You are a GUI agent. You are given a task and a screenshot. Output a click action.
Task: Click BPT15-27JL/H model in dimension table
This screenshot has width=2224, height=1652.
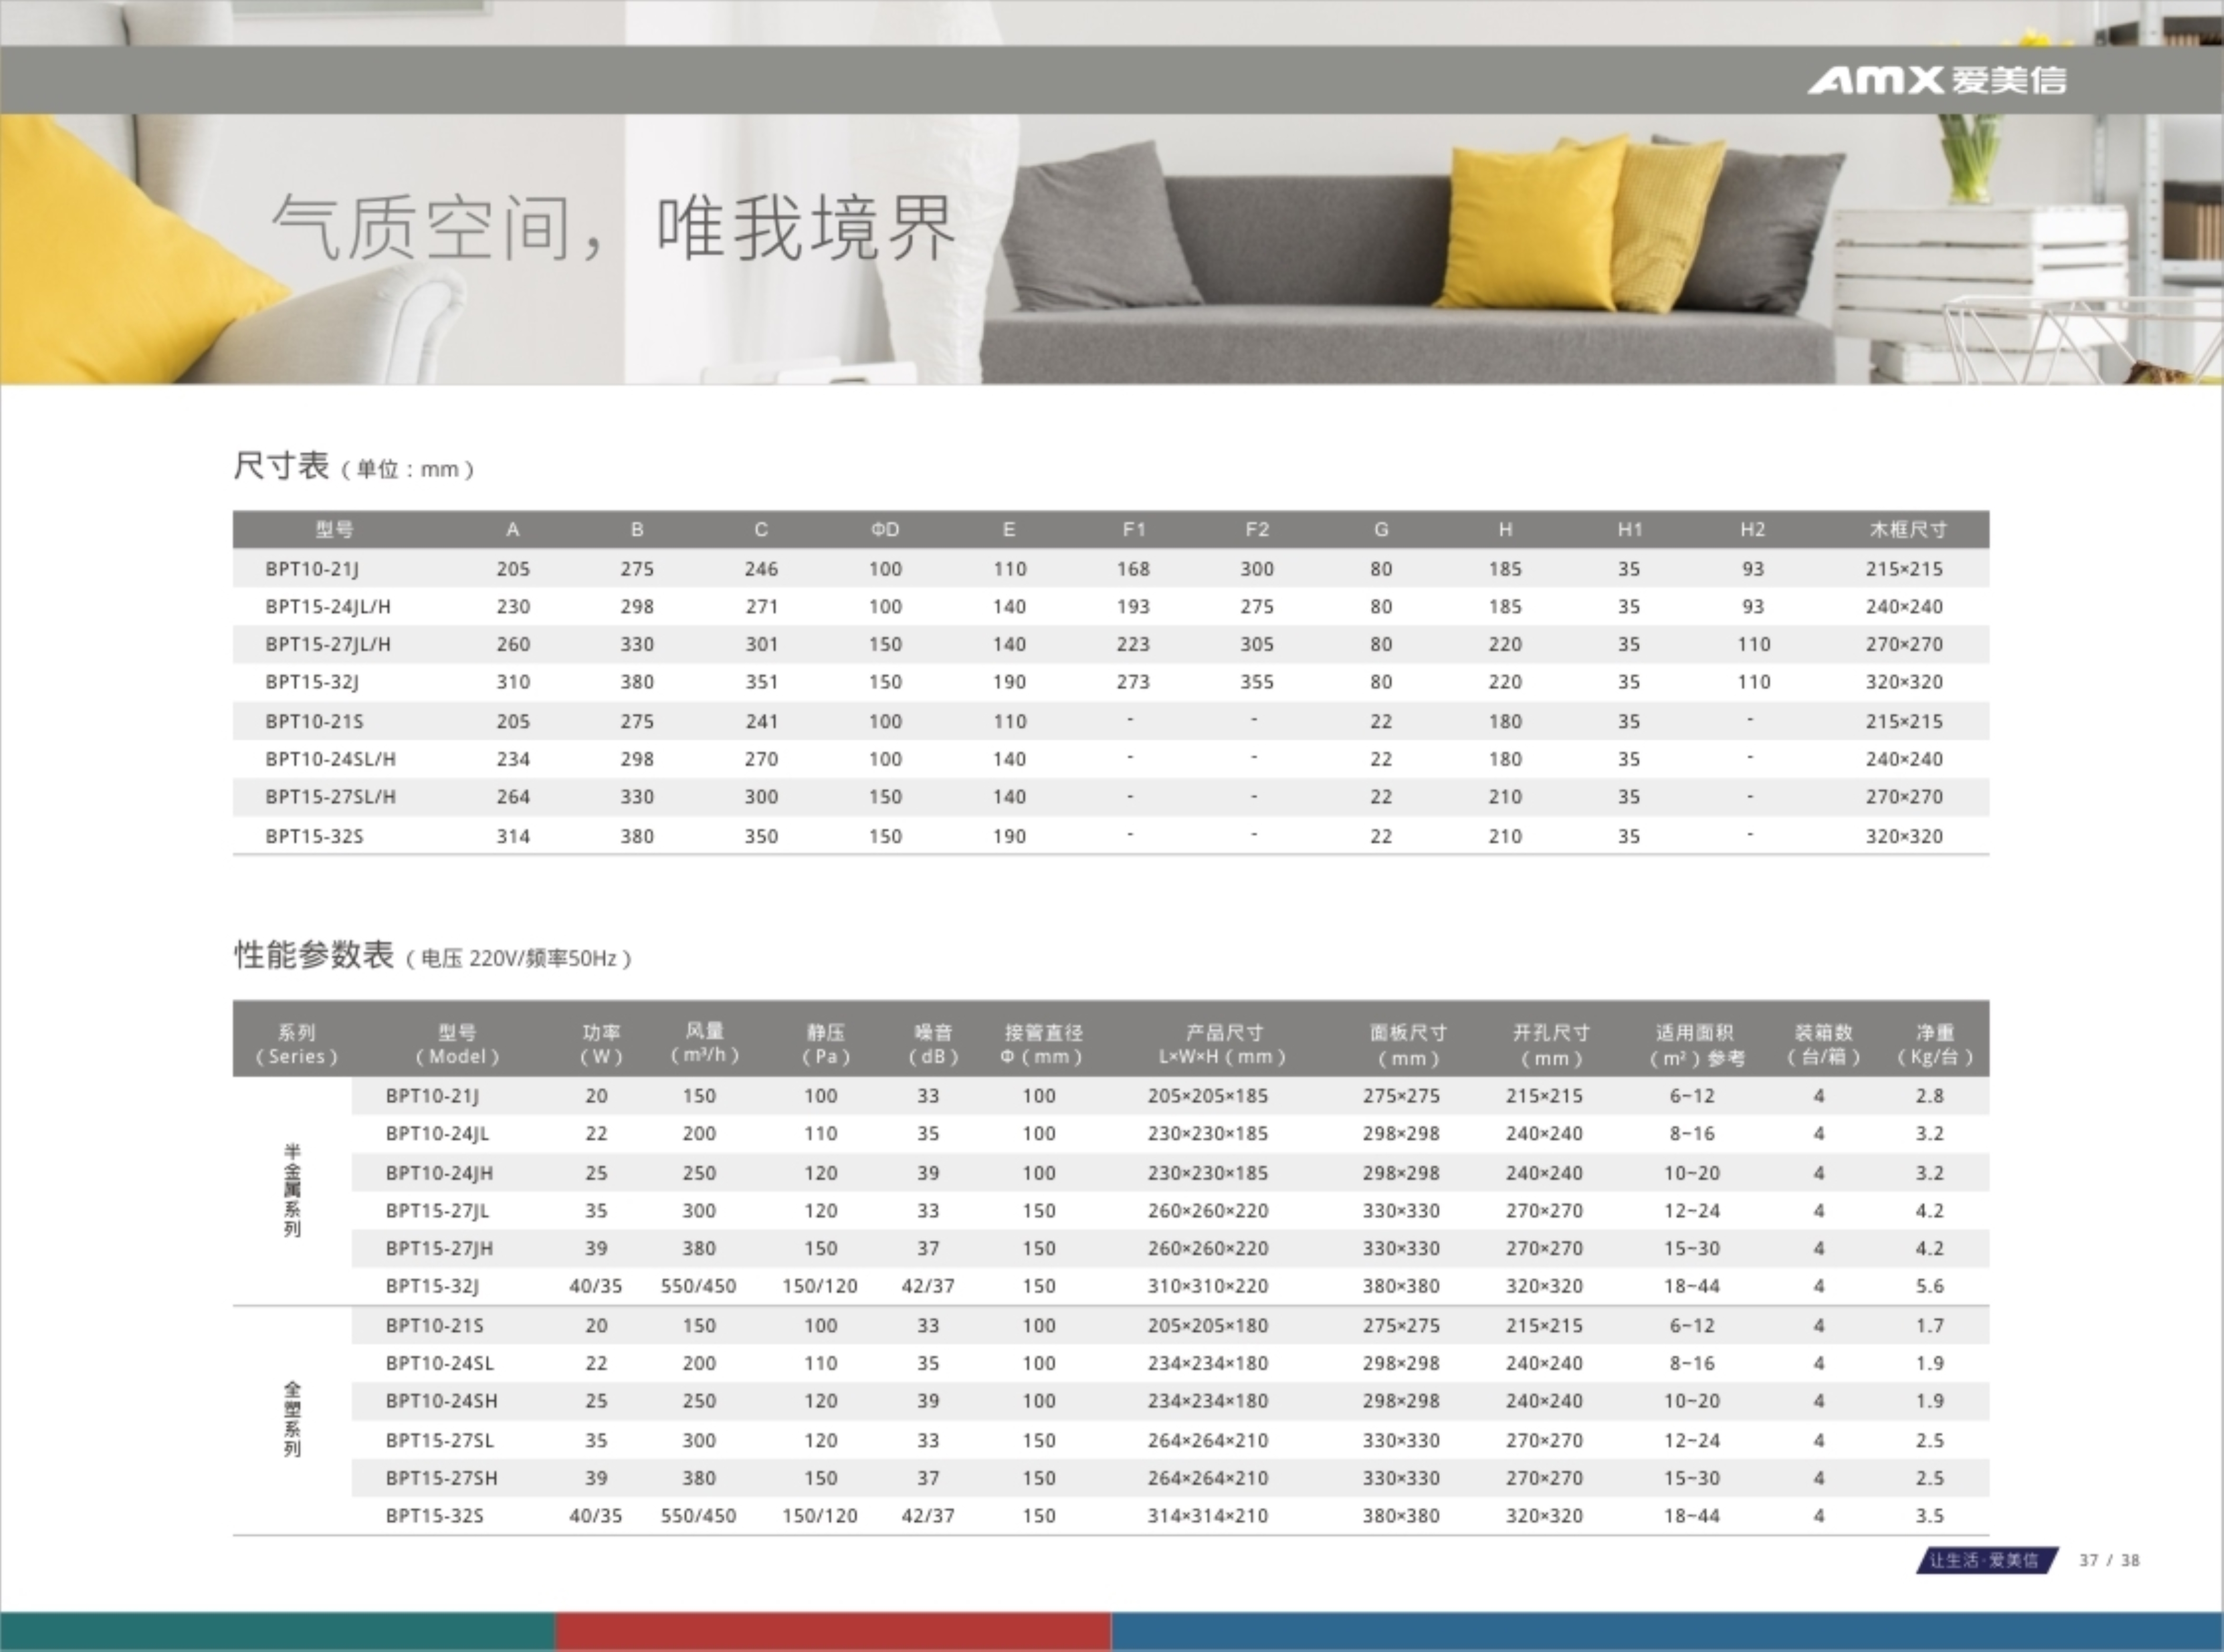tap(328, 644)
